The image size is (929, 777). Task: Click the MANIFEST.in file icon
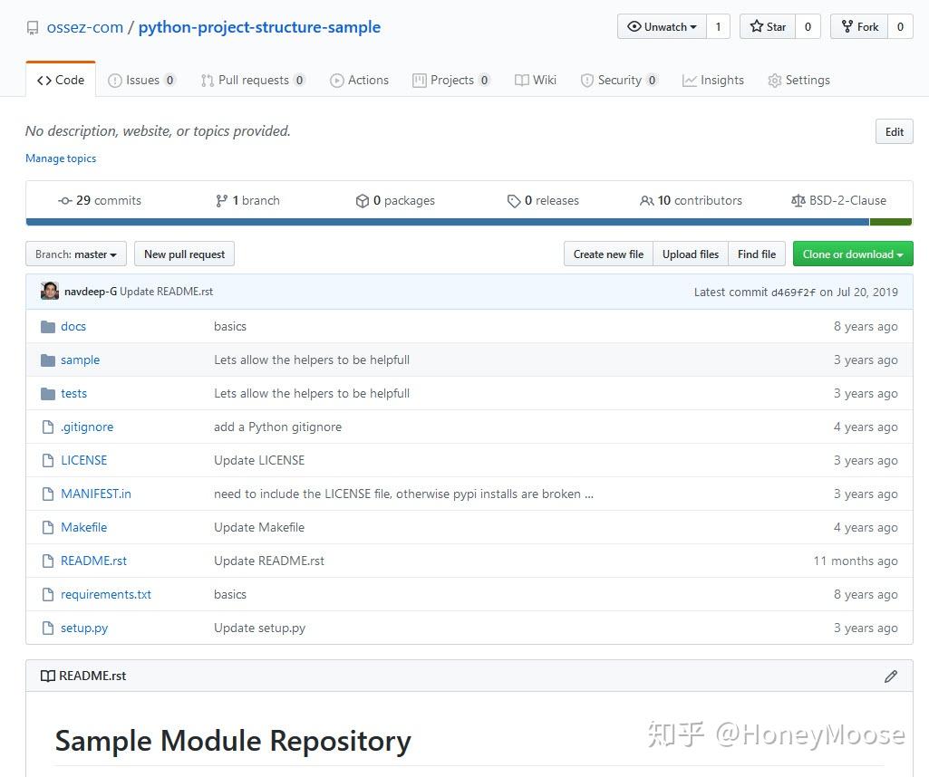(x=48, y=494)
